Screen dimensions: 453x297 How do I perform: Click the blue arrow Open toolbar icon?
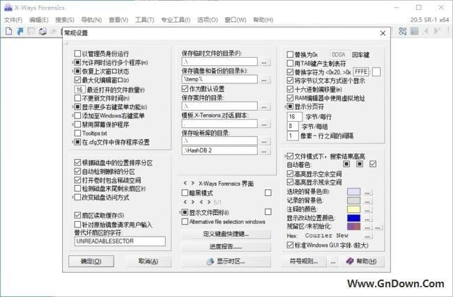[20, 31]
